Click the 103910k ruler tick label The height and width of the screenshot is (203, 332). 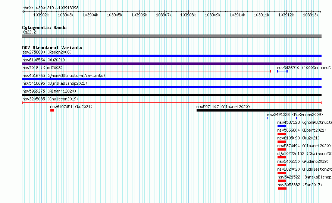click(x=237, y=15)
